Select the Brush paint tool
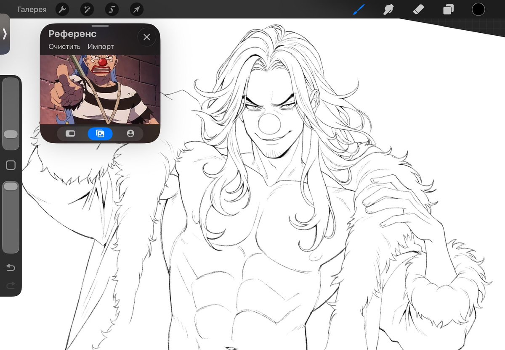Screen dimensions: 505x350 pos(359,9)
